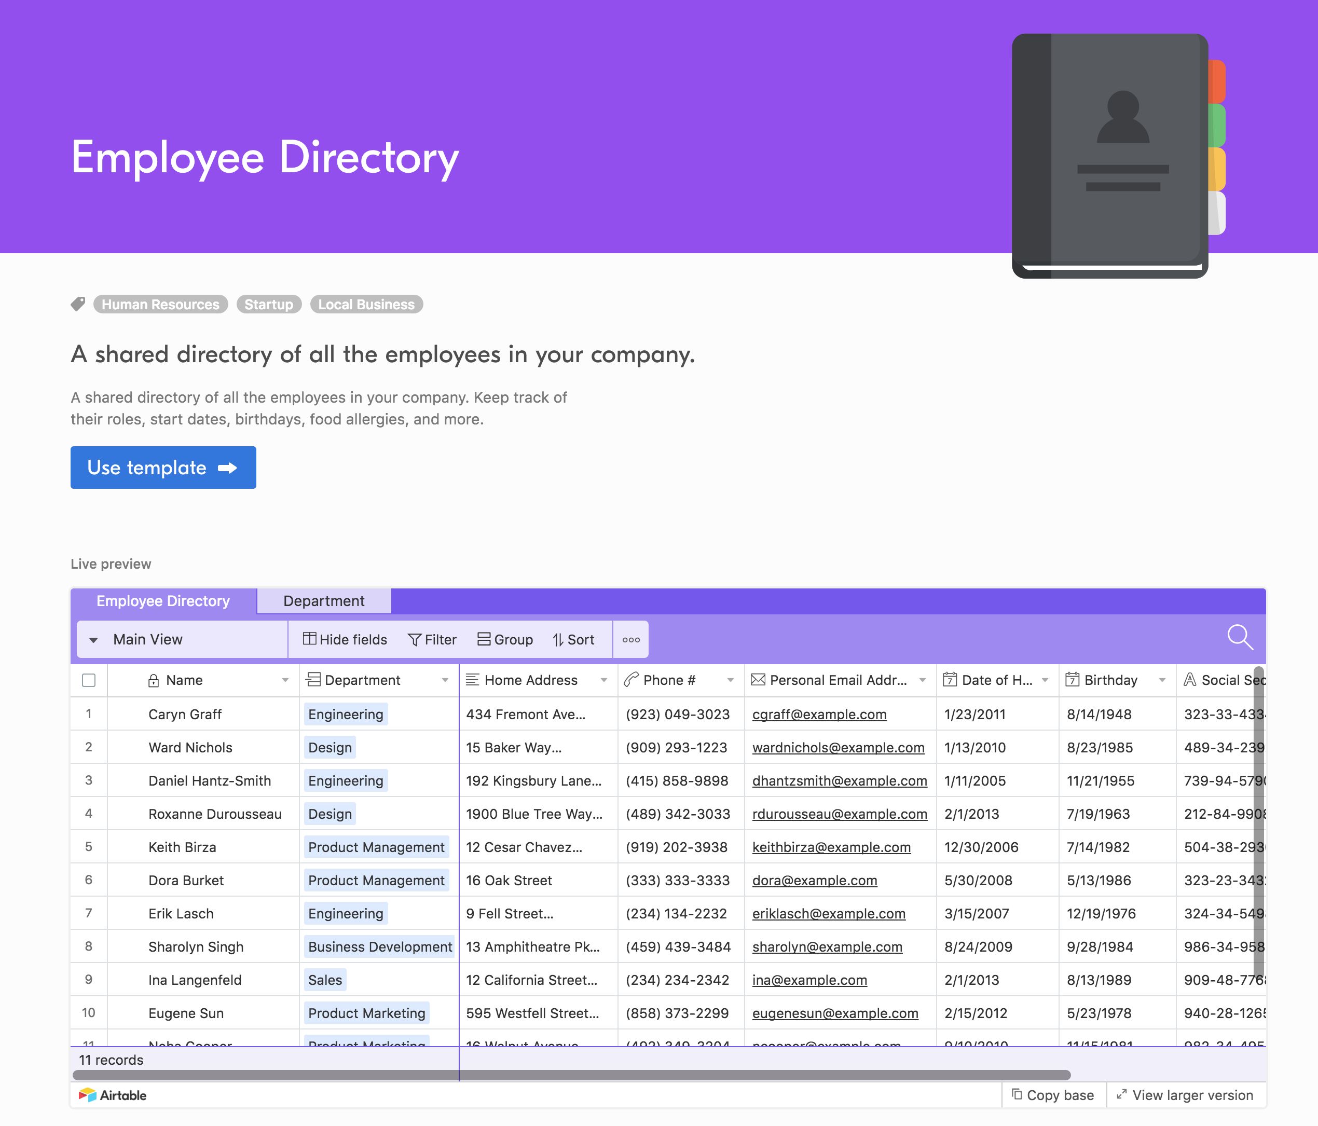Open the Name column dropdown arrow
1318x1126 pixels.
point(285,680)
